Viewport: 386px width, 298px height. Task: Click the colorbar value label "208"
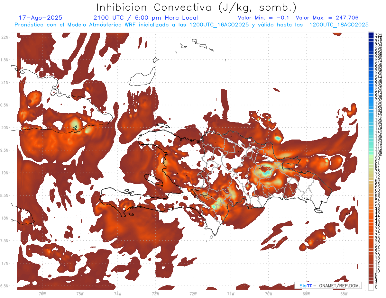379,96
